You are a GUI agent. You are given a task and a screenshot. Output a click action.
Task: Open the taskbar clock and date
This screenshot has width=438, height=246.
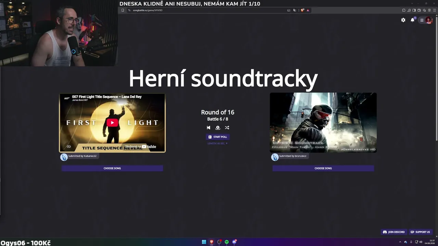[x=430, y=242]
